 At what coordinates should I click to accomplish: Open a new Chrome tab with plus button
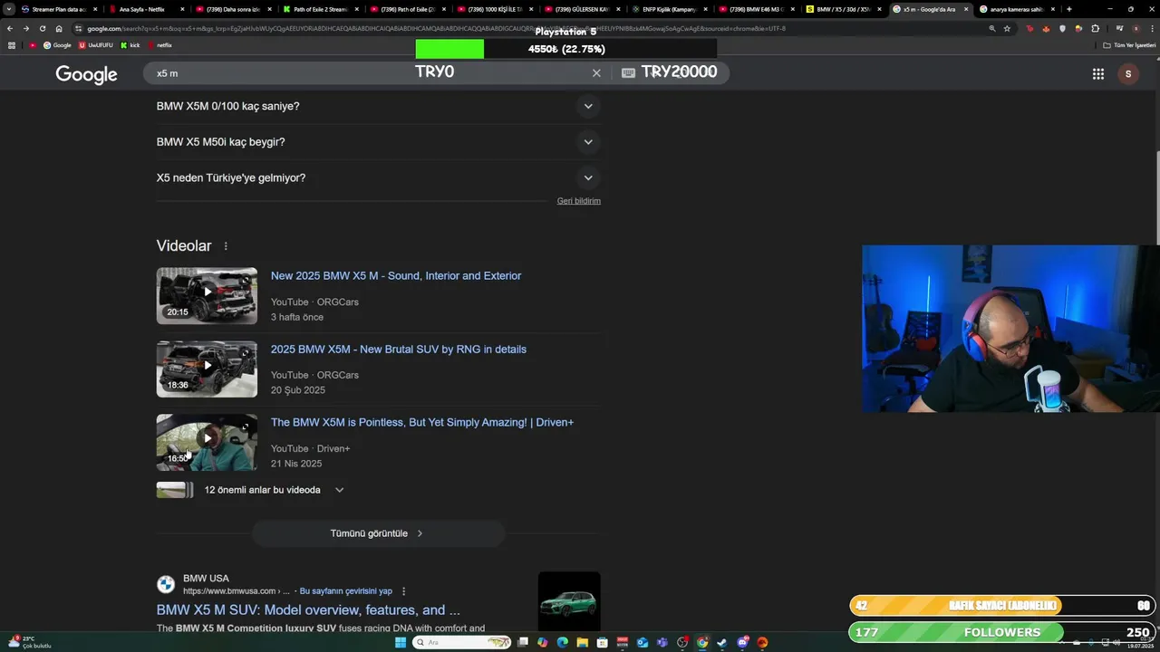1069,9
